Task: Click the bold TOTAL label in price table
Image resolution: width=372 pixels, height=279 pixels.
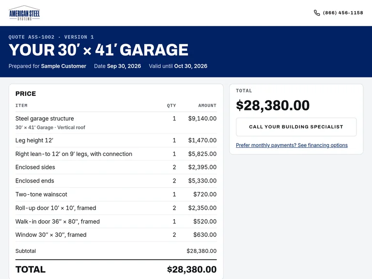Action: (31, 269)
